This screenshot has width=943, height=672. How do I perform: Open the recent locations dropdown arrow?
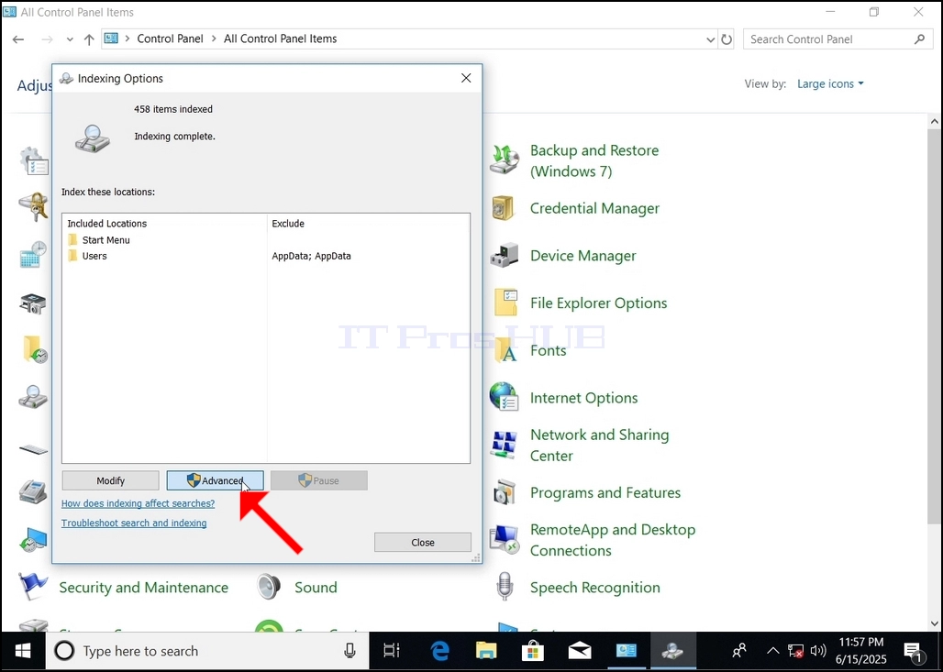pyautogui.click(x=70, y=39)
